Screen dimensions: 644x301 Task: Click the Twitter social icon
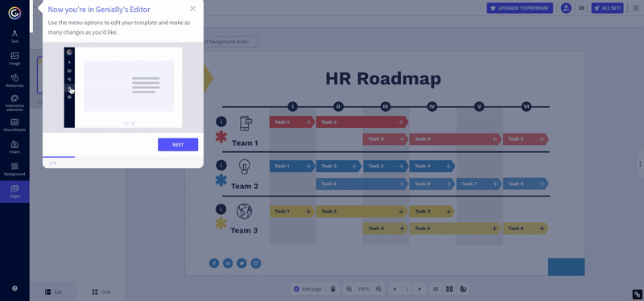tap(242, 263)
